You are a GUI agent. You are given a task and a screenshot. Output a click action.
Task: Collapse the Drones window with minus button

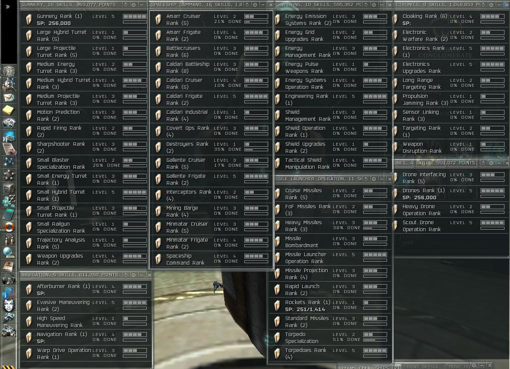point(500,163)
